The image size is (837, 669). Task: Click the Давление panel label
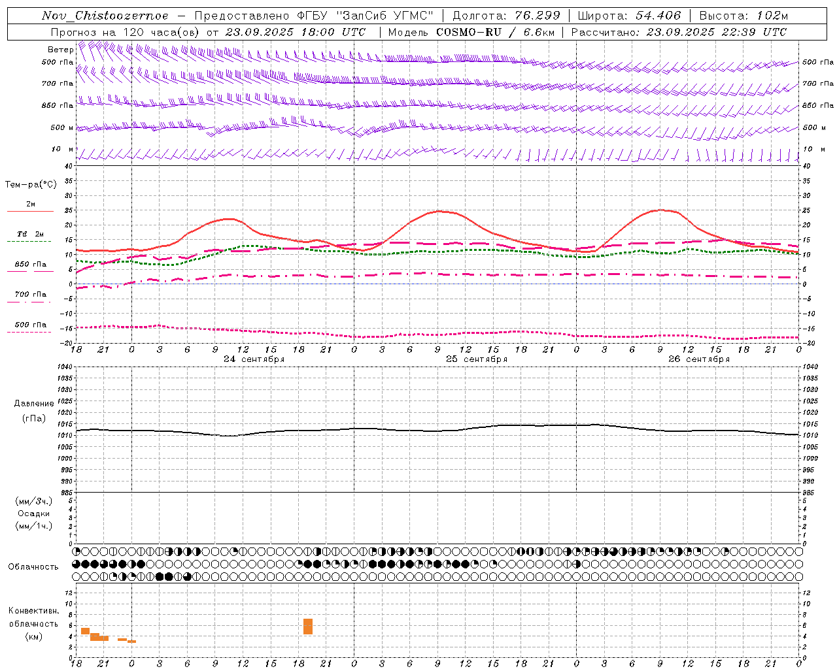(34, 404)
